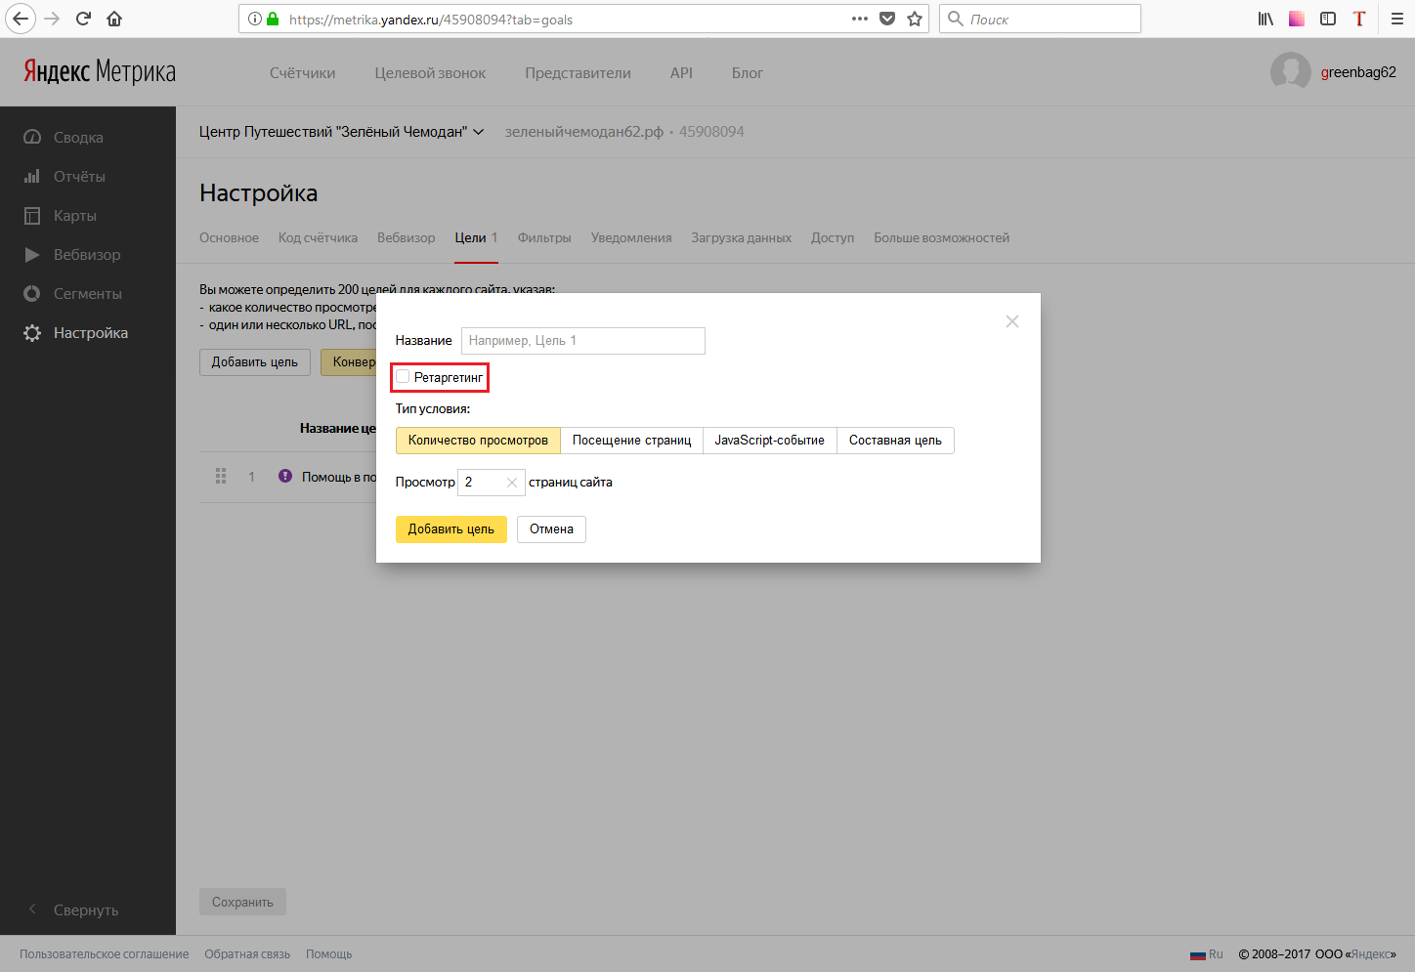Image resolution: width=1415 pixels, height=972 pixels.
Task: Select the Количество просмотров condition type
Action: coord(478,441)
